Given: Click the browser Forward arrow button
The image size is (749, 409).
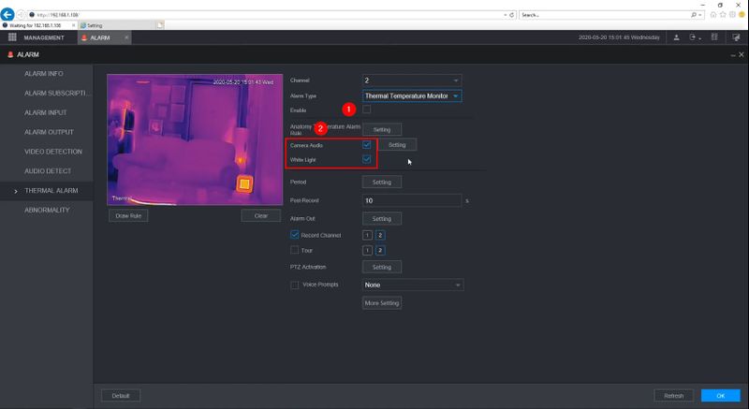Looking at the screenshot, I should pyautogui.click(x=21, y=15).
